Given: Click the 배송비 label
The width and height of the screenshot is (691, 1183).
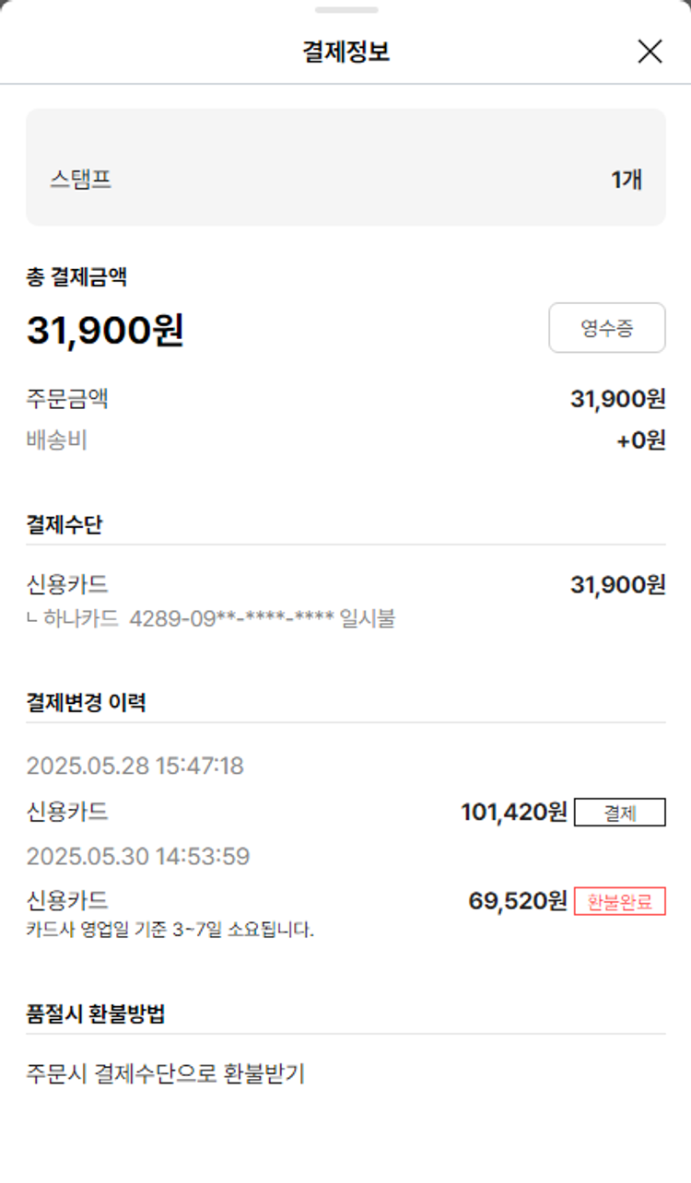Looking at the screenshot, I should (x=57, y=441).
